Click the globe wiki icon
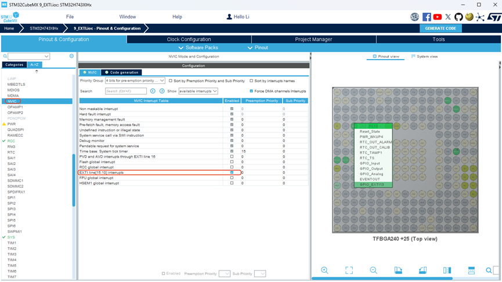Image resolution: width=502 pixels, height=282 pixels. click(470, 17)
